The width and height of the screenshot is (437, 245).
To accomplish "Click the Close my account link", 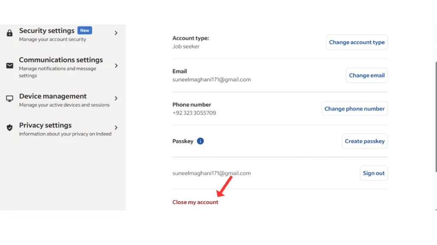I will [x=195, y=202].
